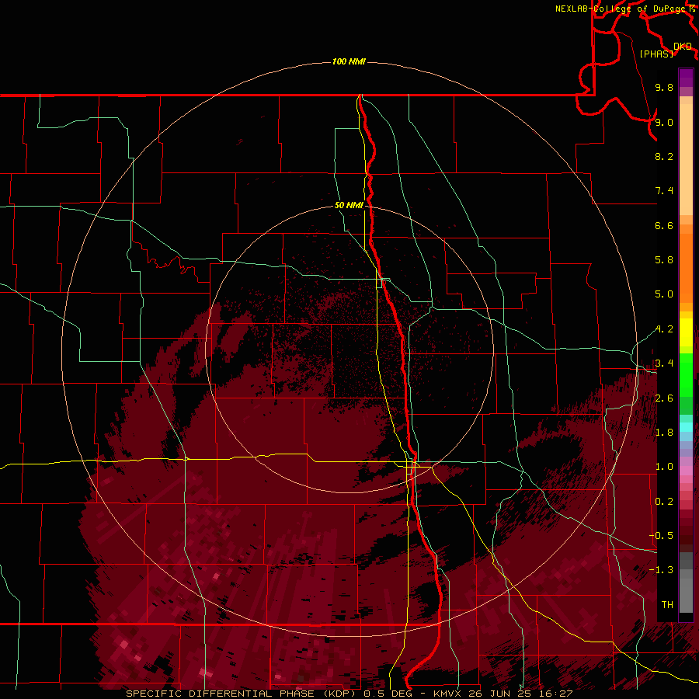Select the 8.2 scale value
Viewport: 699px width, 699px height.
pos(664,156)
